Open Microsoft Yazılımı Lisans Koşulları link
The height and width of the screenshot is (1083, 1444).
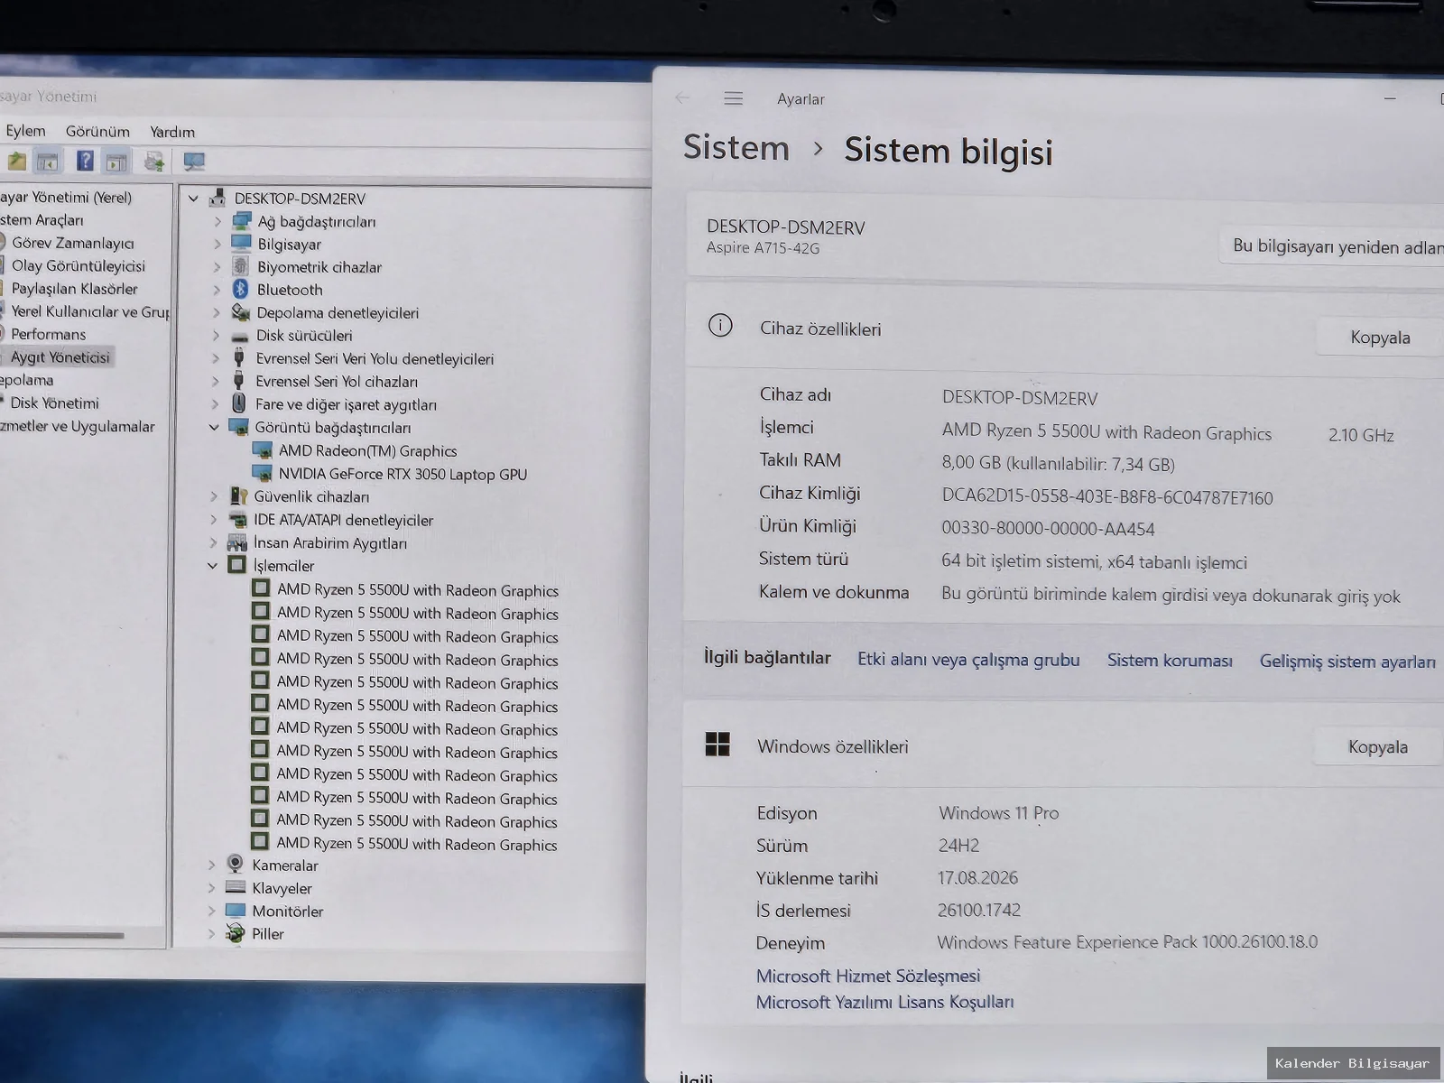pyautogui.click(x=884, y=1002)
